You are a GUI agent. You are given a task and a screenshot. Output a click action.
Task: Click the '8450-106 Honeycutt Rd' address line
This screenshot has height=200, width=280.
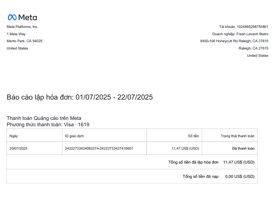234,41
